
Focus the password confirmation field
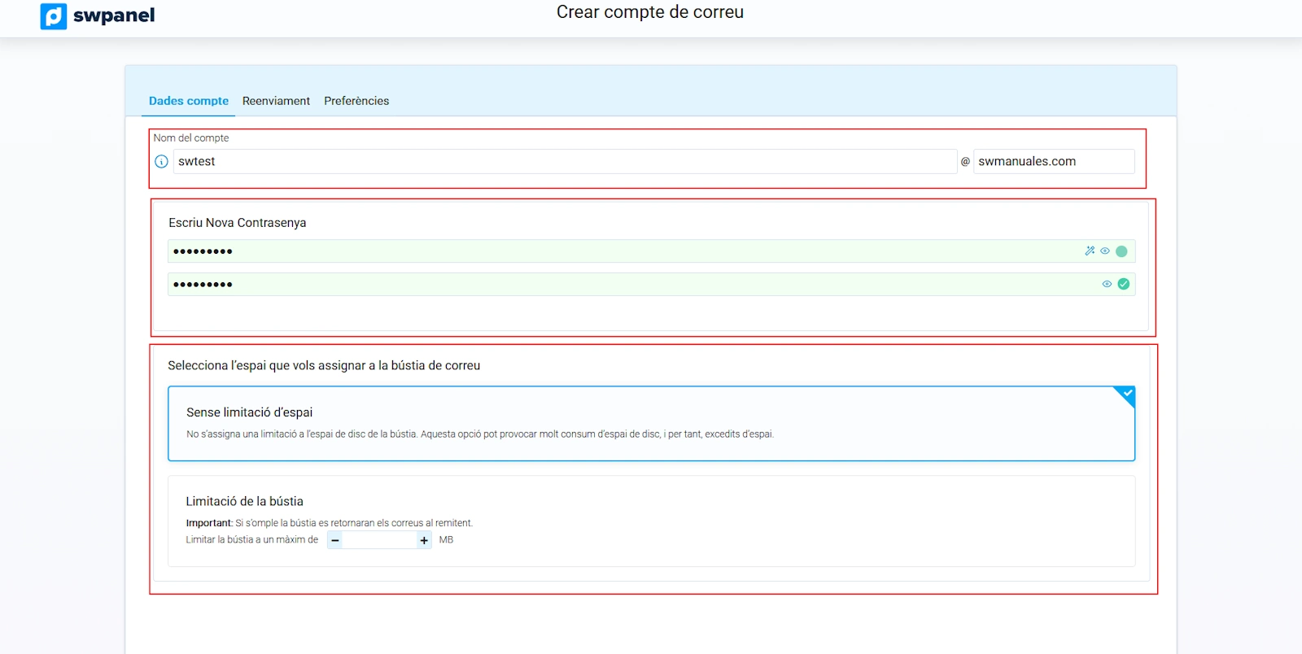(618, 284)
